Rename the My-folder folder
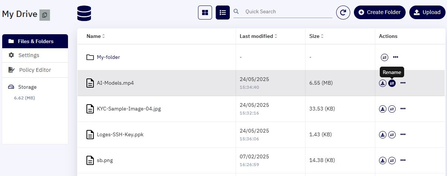 pos(385,57)
